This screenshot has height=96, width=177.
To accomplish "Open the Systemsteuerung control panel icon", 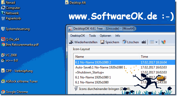I will pyautogui.click(x=3, y=29).
